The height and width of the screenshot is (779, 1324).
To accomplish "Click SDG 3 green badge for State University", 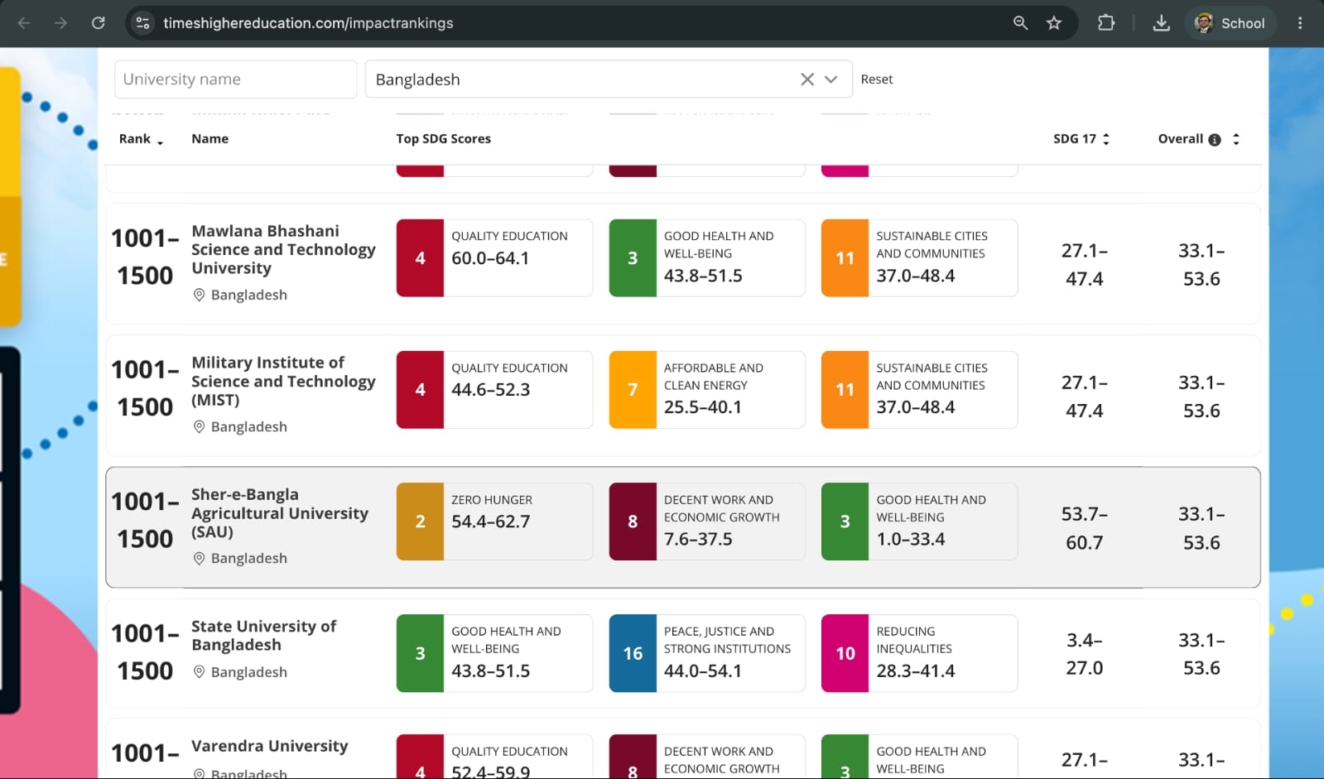I will [420, 653].
